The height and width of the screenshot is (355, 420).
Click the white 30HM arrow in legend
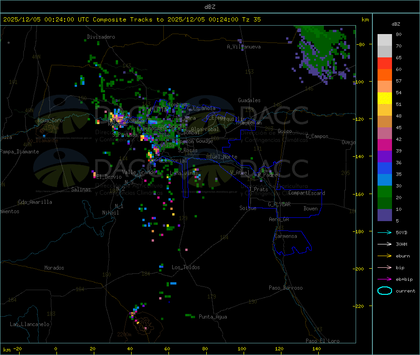tap(385, 244)
